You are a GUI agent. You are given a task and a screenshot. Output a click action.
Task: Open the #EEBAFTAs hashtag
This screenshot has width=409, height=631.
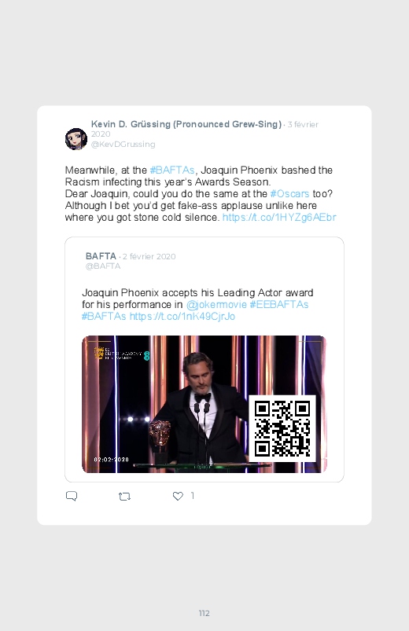pyautogui.click(x=279, y=305)
